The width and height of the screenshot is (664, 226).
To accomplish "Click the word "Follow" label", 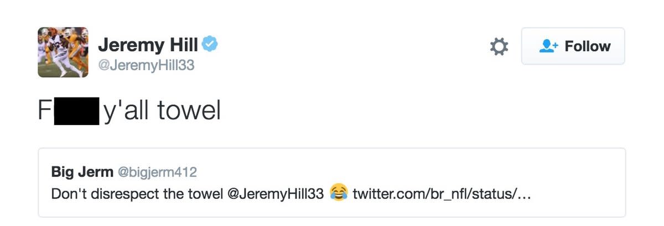I will 588,46.
